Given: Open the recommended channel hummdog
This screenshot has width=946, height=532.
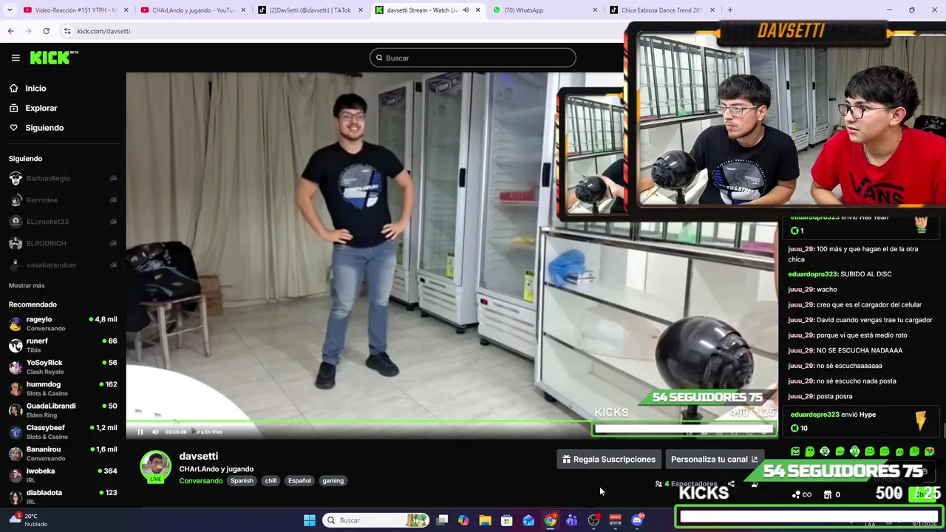Looking at the screenshot, I should pos(64,389).
